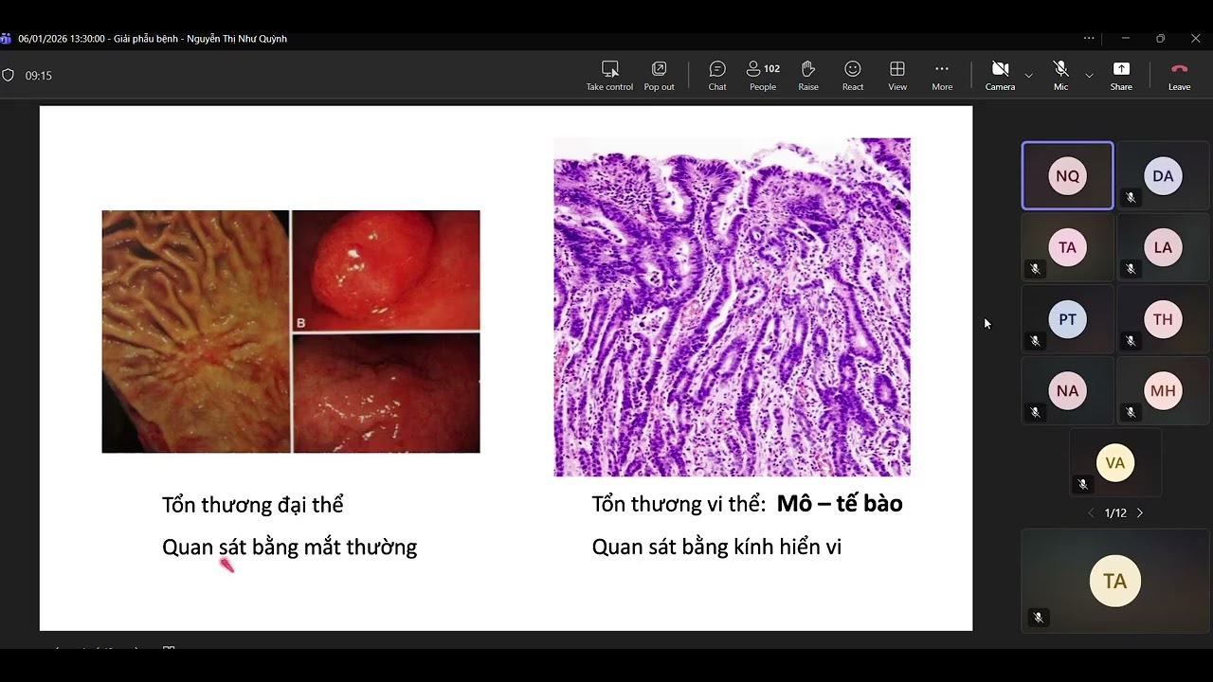Viewport: 1213px width, 682px height.
Task: Click the shield security icon near timer
Action: click(x=8, y=75)
